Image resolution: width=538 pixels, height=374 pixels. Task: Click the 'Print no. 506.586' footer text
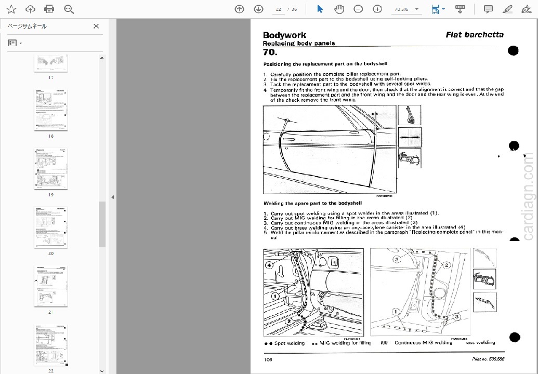tap(488, 359)
